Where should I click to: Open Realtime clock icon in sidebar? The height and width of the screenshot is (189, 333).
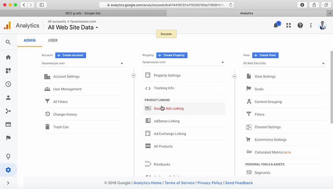(8, 84)
